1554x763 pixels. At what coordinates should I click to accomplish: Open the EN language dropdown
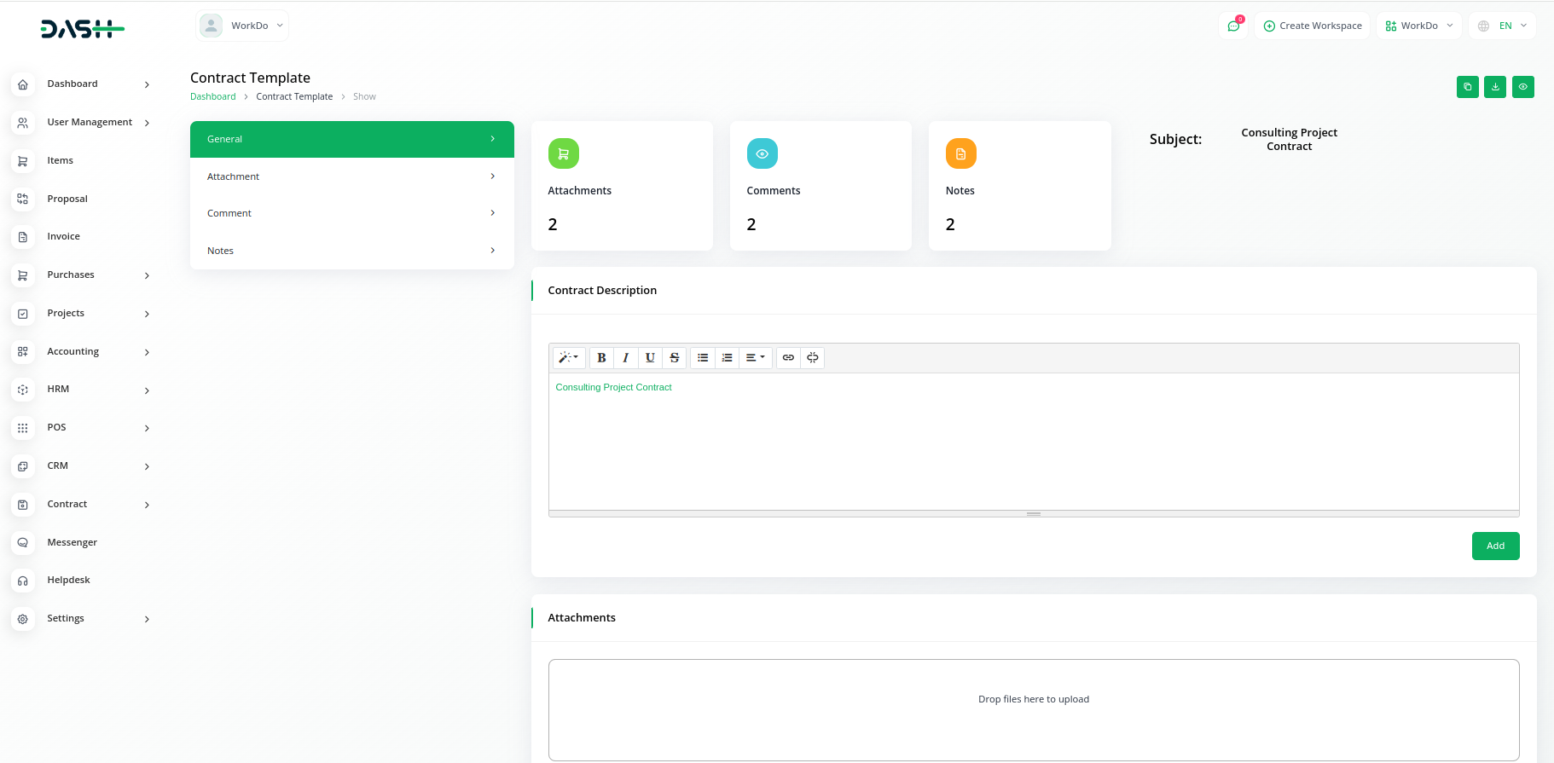pyautogui.click(x=1503, y=26)
